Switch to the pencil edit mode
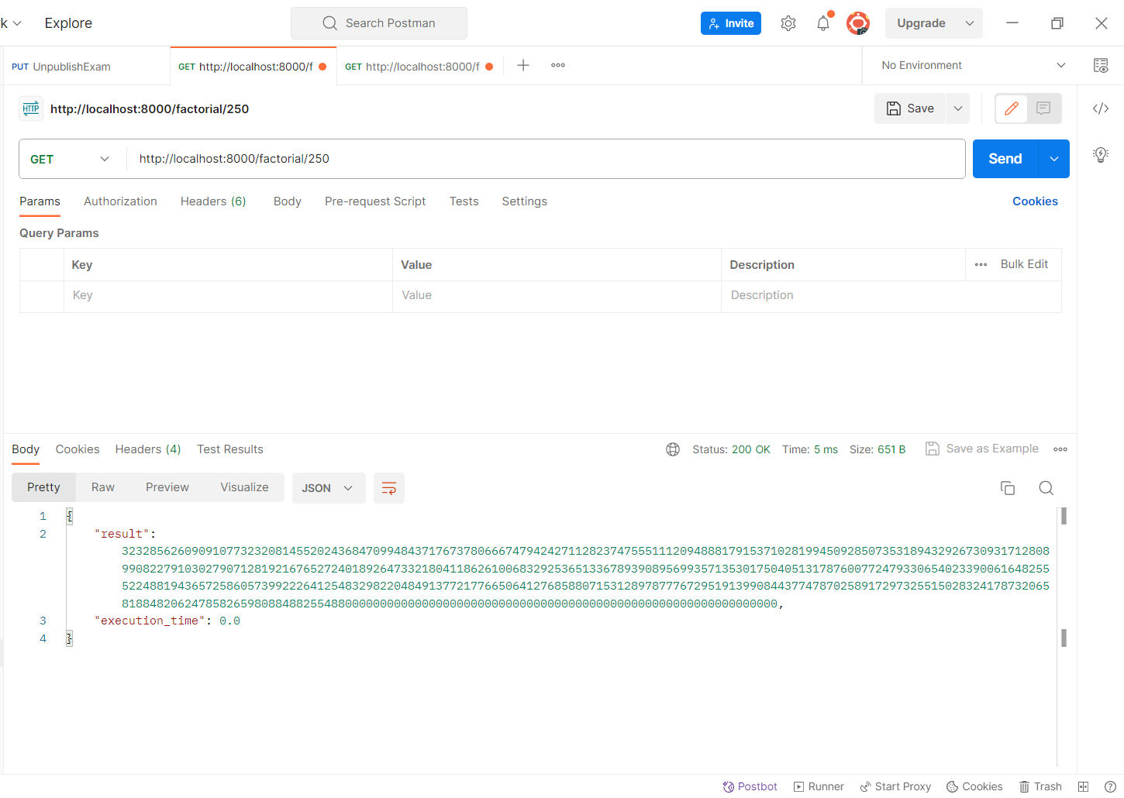 point(1012,108)
